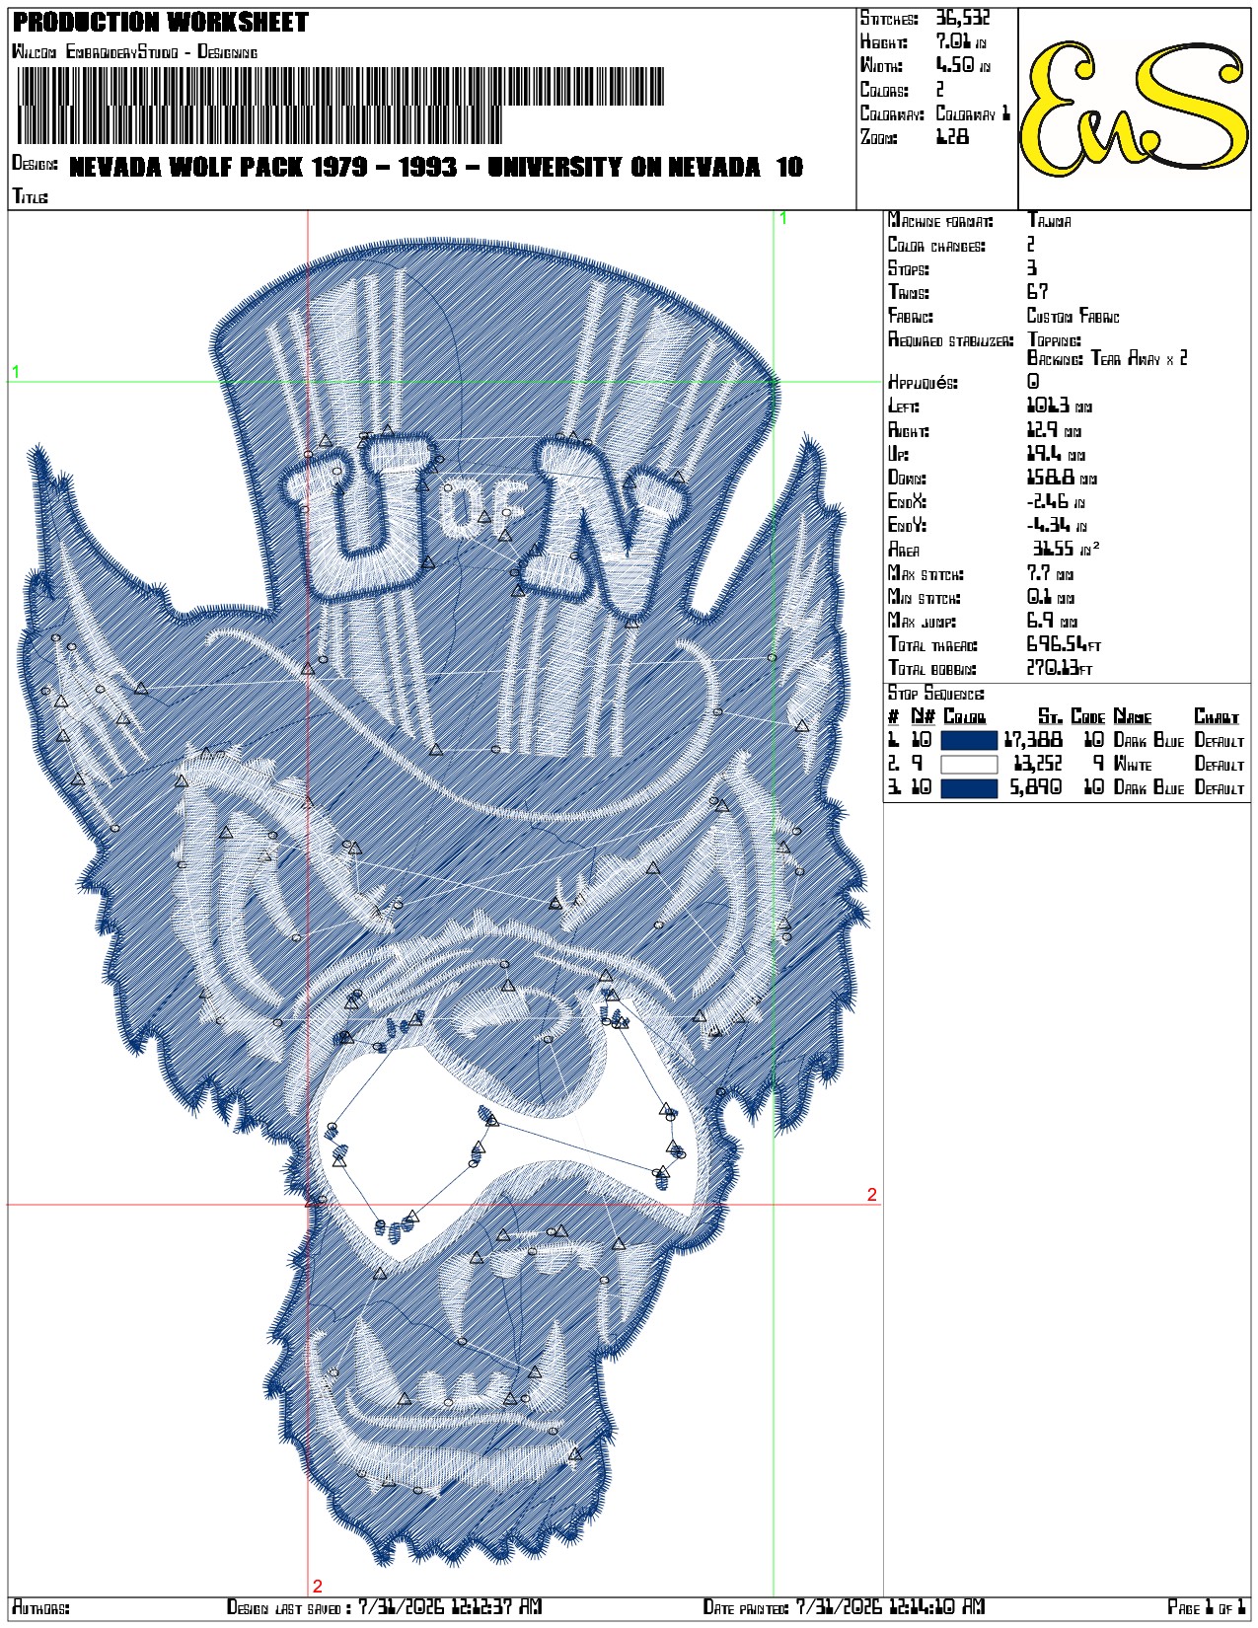Click the EndX value '-2.46 in'

pos(1057,501)
